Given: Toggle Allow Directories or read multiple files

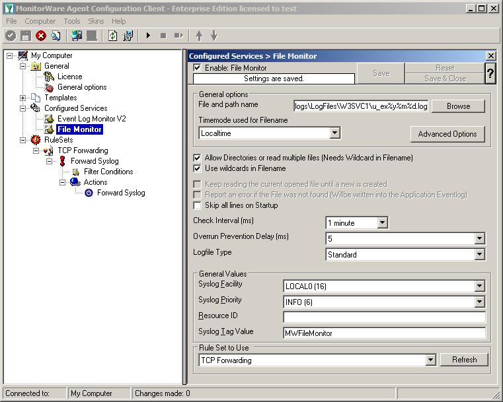Looking at the screenshot, I should click(x=197, y=158).
